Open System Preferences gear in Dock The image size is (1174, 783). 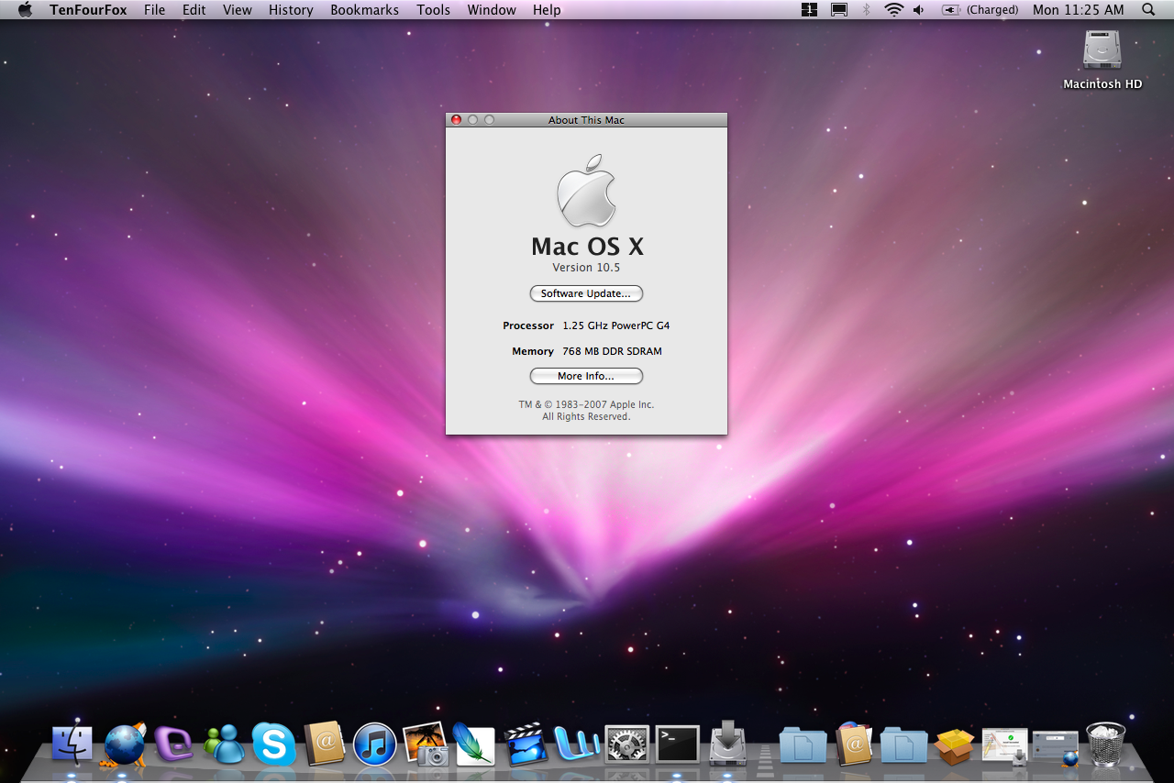coord(627,744)
